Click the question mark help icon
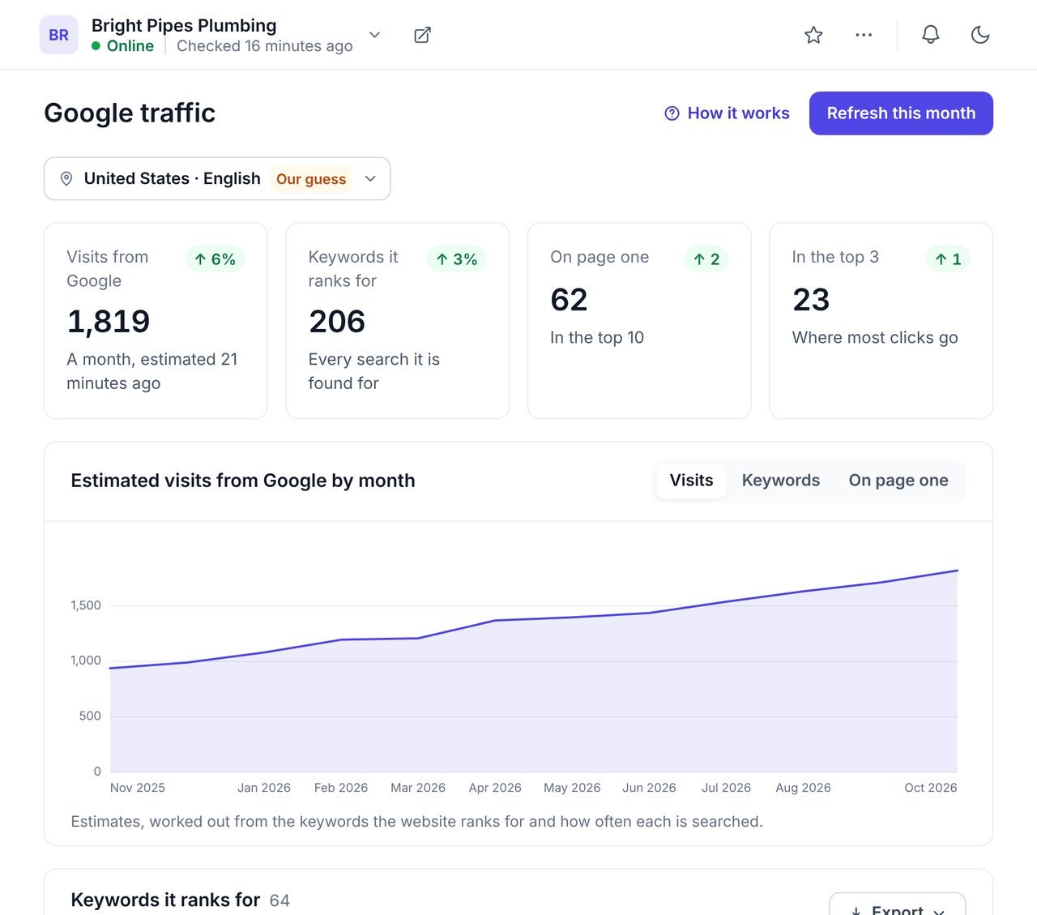The image size is (1037, 915). coord(672,113)
